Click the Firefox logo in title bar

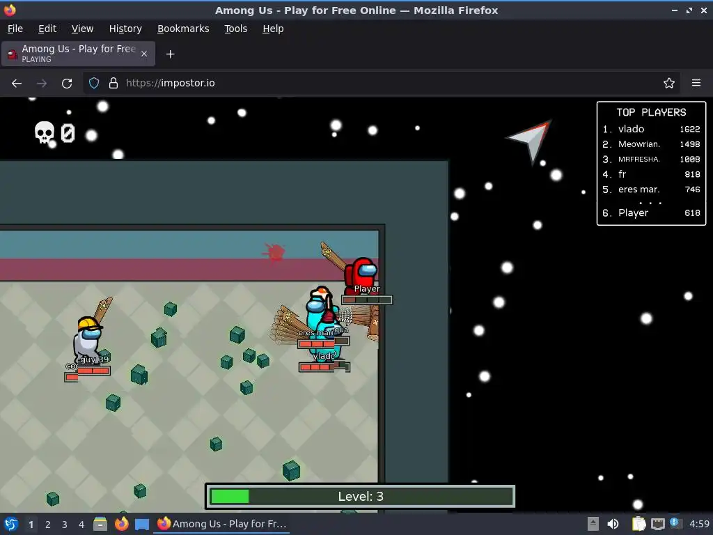click(10, 10)
